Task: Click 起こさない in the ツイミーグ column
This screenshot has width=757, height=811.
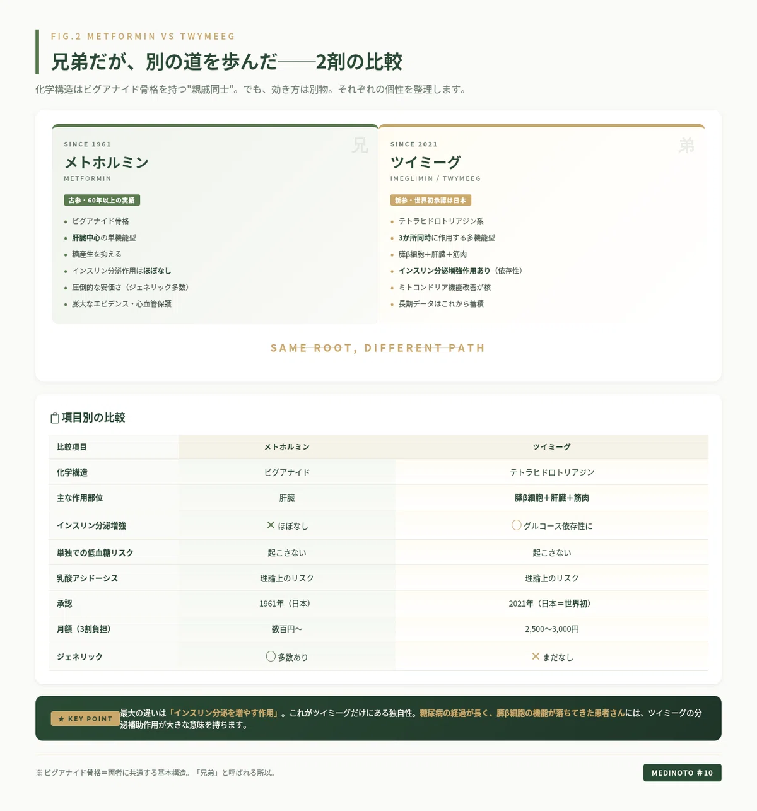Action: (x=552, y=552)
